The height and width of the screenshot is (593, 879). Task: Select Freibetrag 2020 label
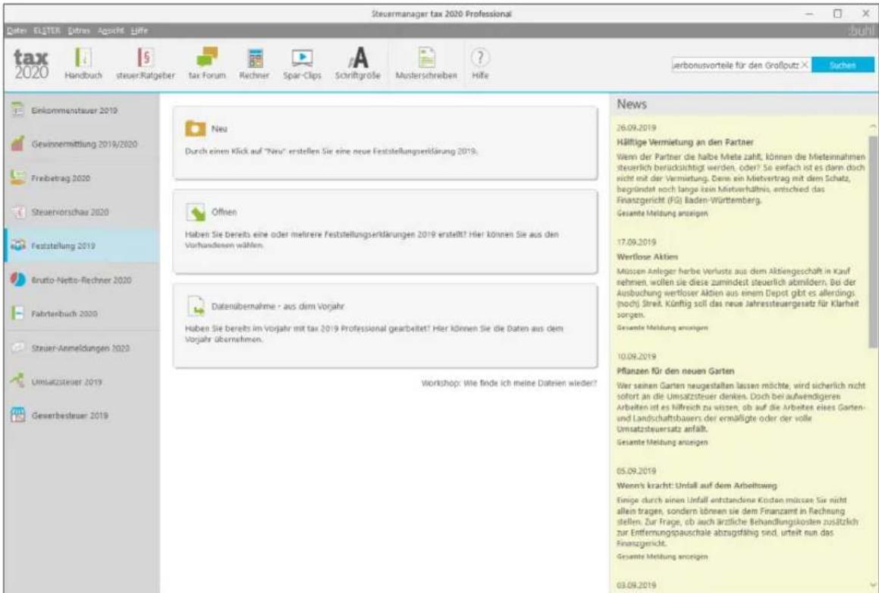point(61,178)
